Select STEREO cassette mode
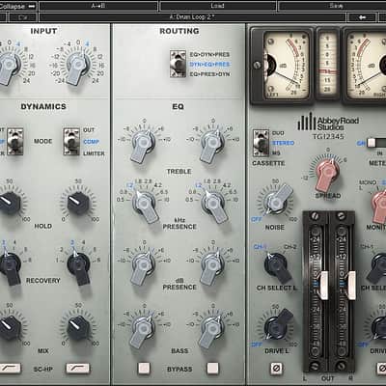The height and width of the screenshot is (386, 386). [283, 143]
